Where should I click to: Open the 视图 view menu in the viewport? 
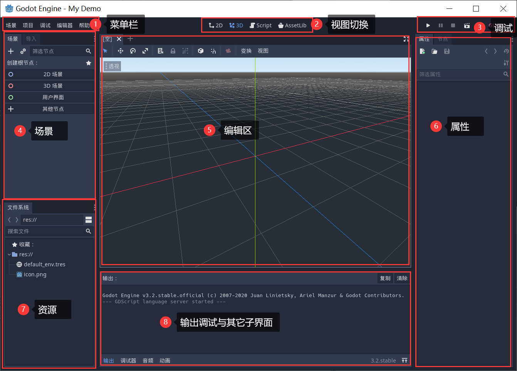263,50
